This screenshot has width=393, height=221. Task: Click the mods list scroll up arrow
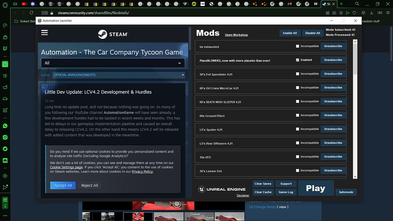tap(355, 42)
